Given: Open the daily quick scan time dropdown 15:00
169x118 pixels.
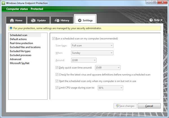Looking at the screenshot, I should point(108,68).
